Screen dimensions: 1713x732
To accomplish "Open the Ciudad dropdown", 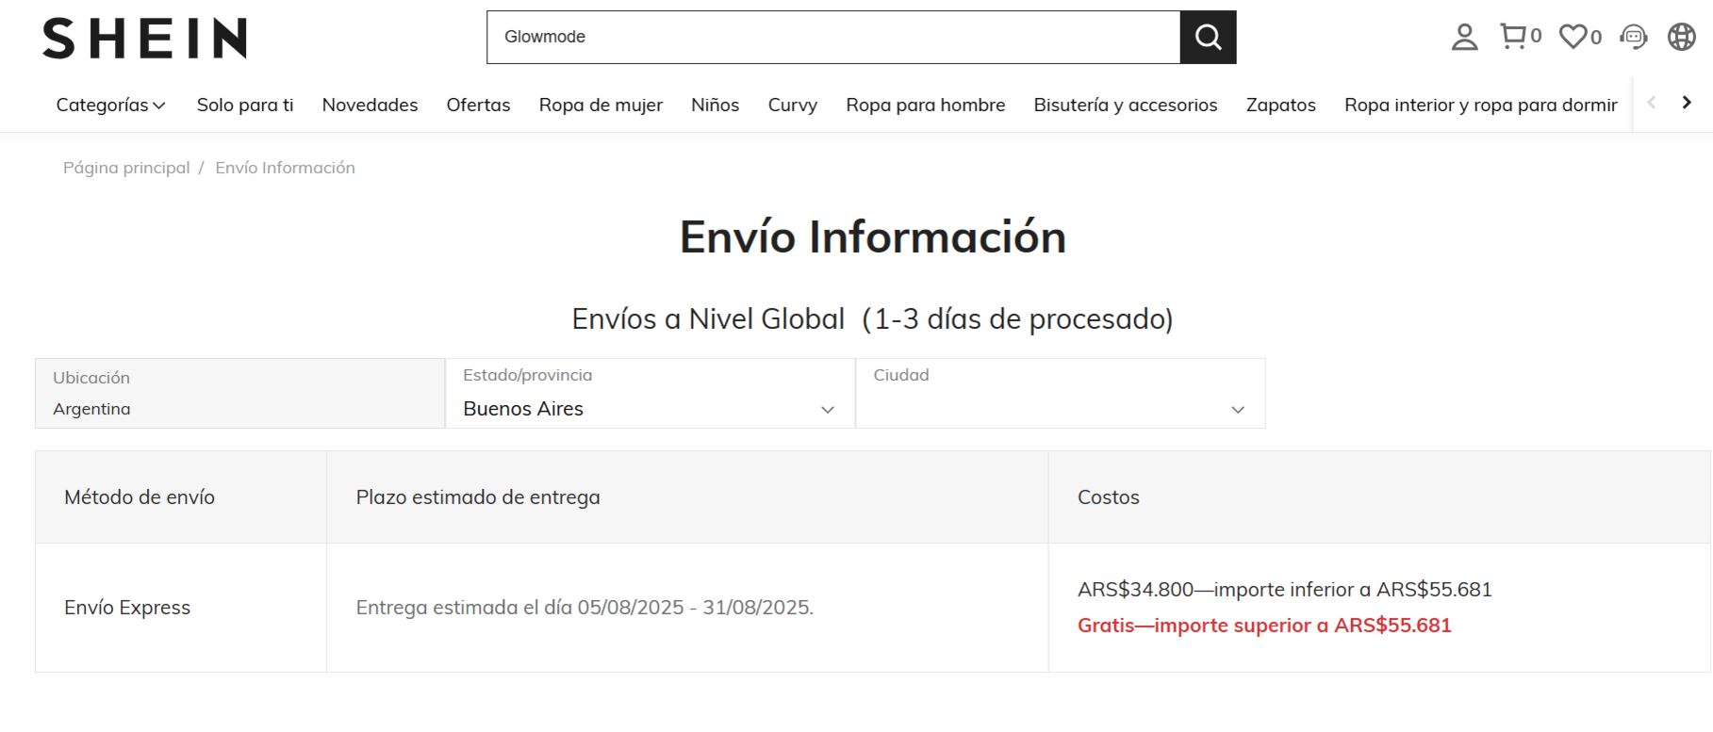I will point(1061,394).
